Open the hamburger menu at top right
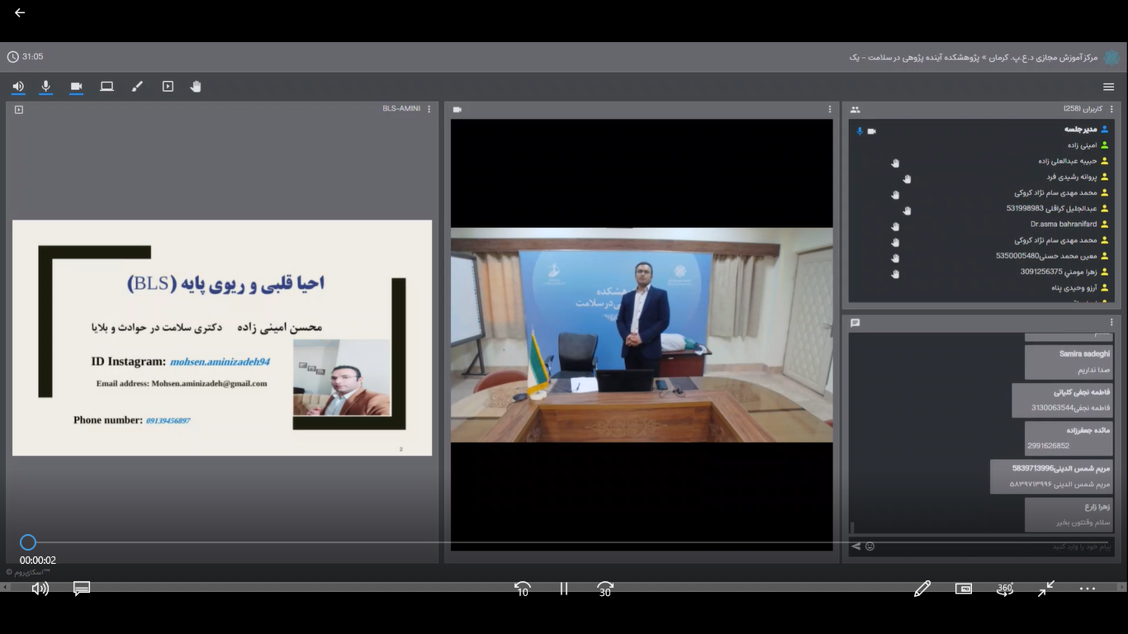Screen dimensions: 1128x634 pyautogui.click(x=1108, y=87)
